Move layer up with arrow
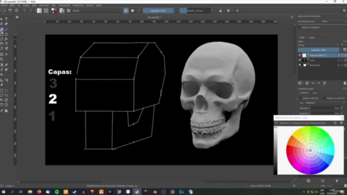 point(319,83)
